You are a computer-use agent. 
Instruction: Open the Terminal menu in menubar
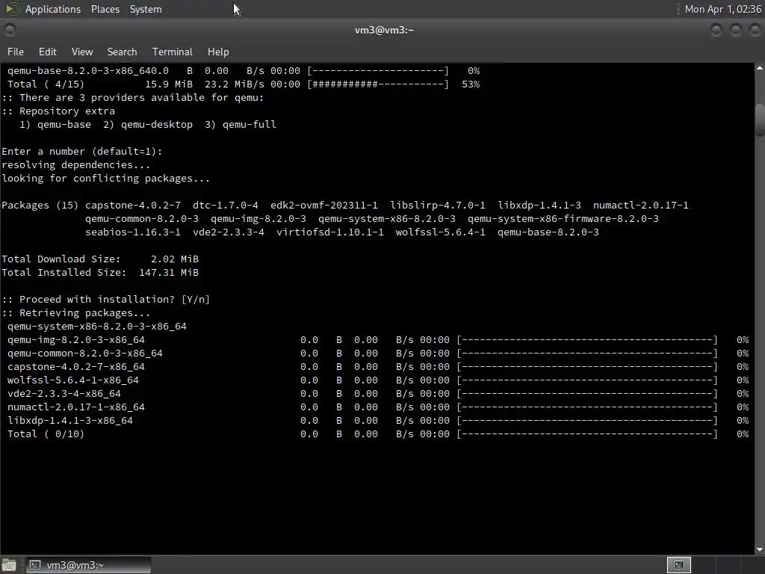pyautogui.click(x=173, y=52)
